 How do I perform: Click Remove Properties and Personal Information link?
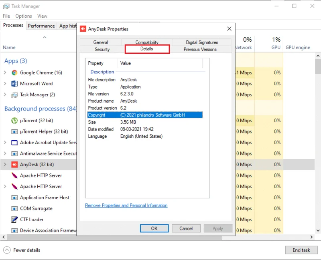(126, 206)
